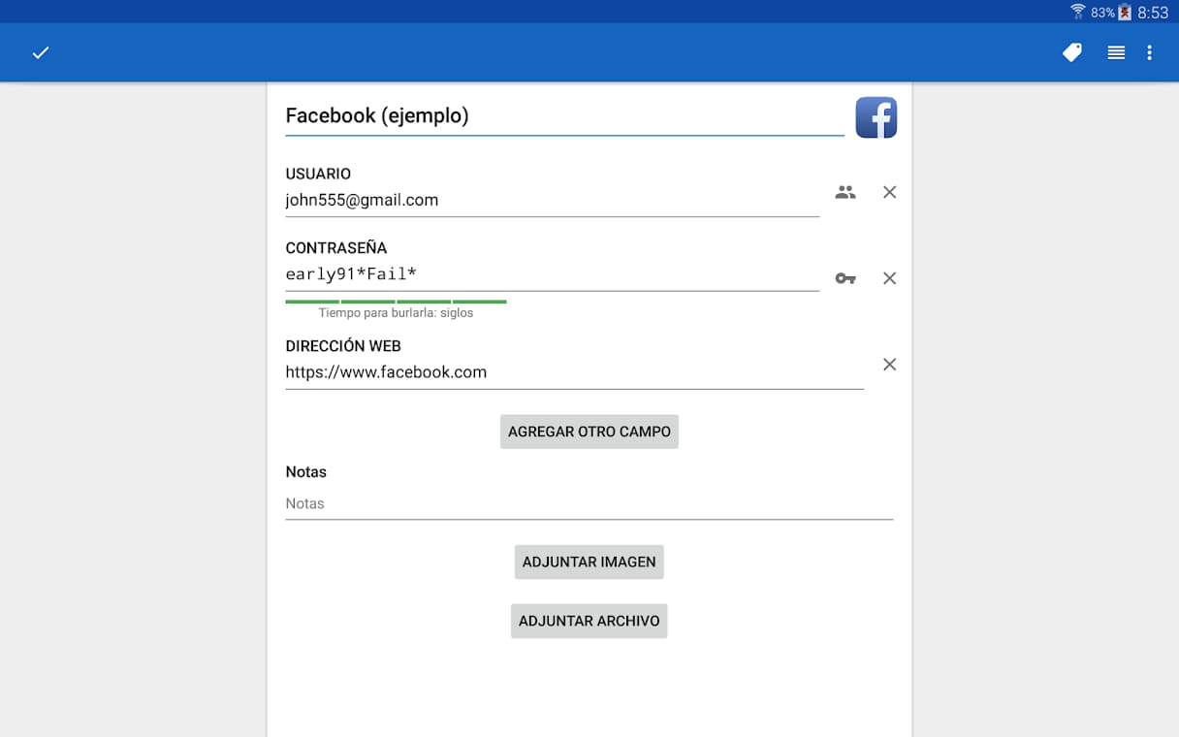
Task: Open the three-dot overflow menu
Action: [1150, 52]
